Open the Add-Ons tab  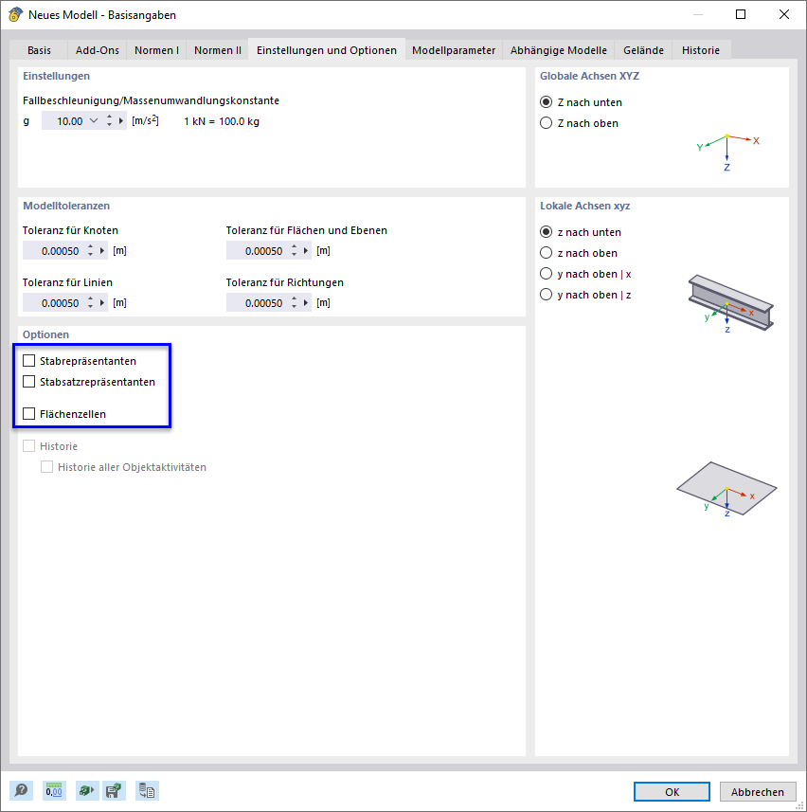click(x=98, y=50)
